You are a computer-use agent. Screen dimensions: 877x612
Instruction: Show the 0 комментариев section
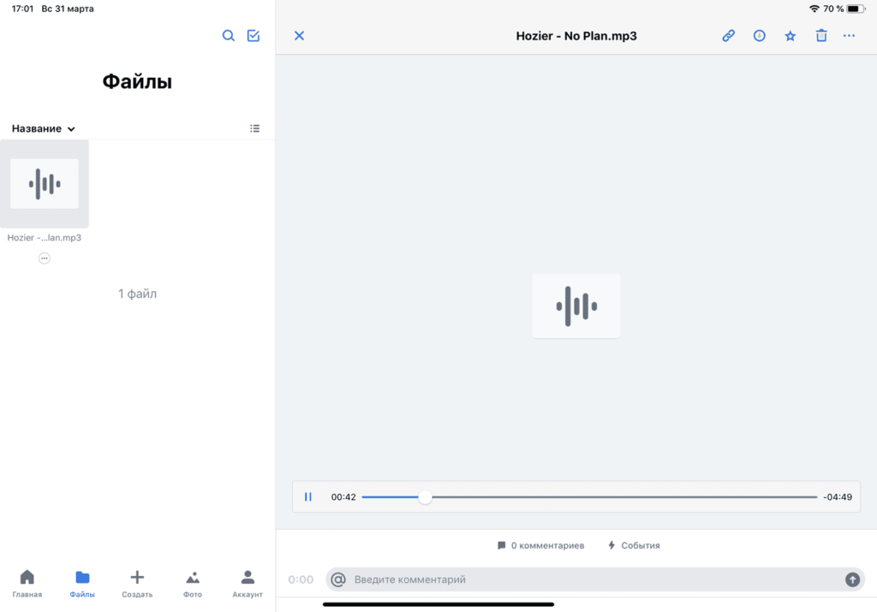(540, 545)
